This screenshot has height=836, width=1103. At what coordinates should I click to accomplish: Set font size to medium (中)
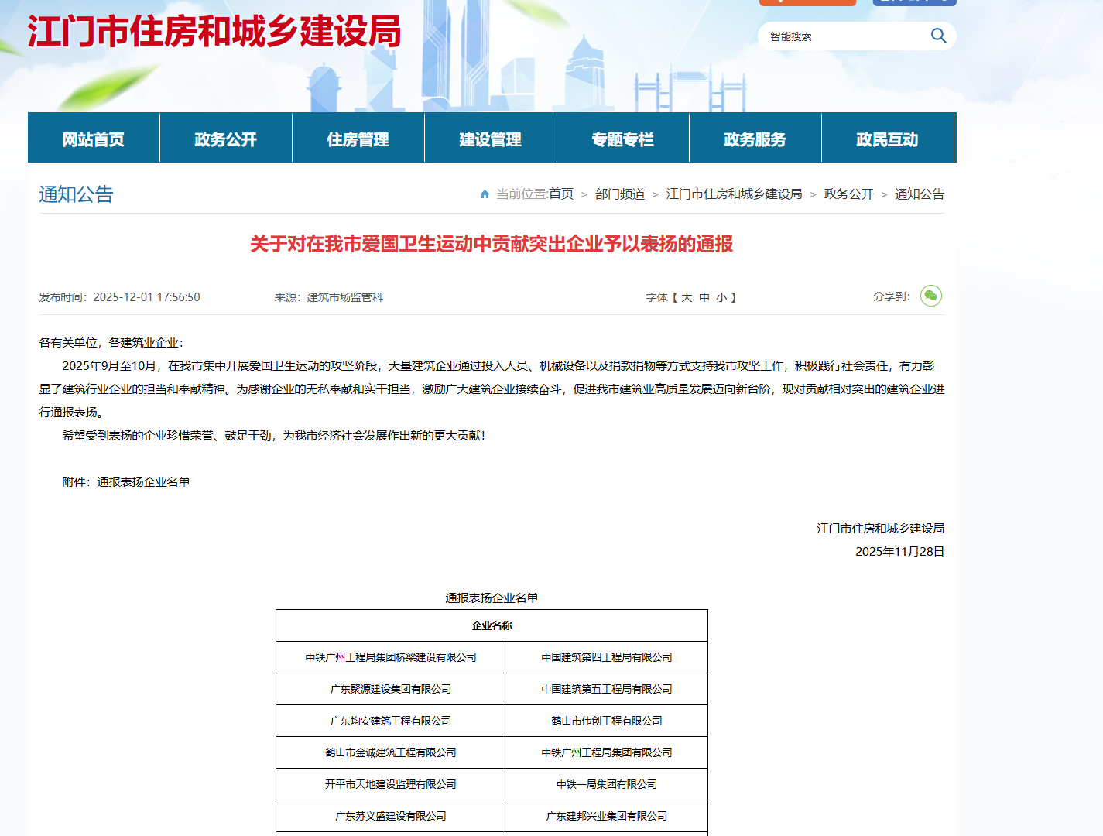[x=704, y=297]
